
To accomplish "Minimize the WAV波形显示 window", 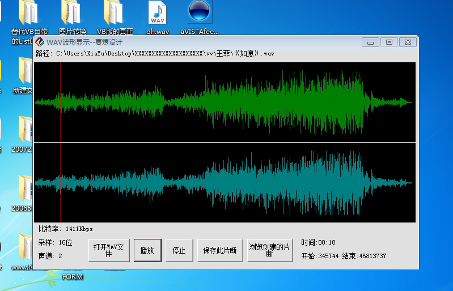I will (371, 42).
